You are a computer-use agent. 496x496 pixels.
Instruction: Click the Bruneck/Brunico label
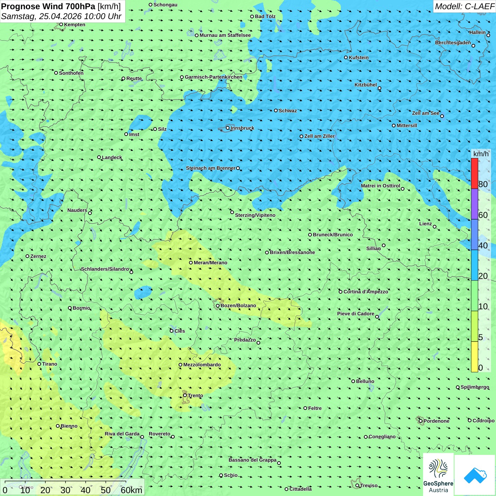pyautogui.click(x=333, y=235)
